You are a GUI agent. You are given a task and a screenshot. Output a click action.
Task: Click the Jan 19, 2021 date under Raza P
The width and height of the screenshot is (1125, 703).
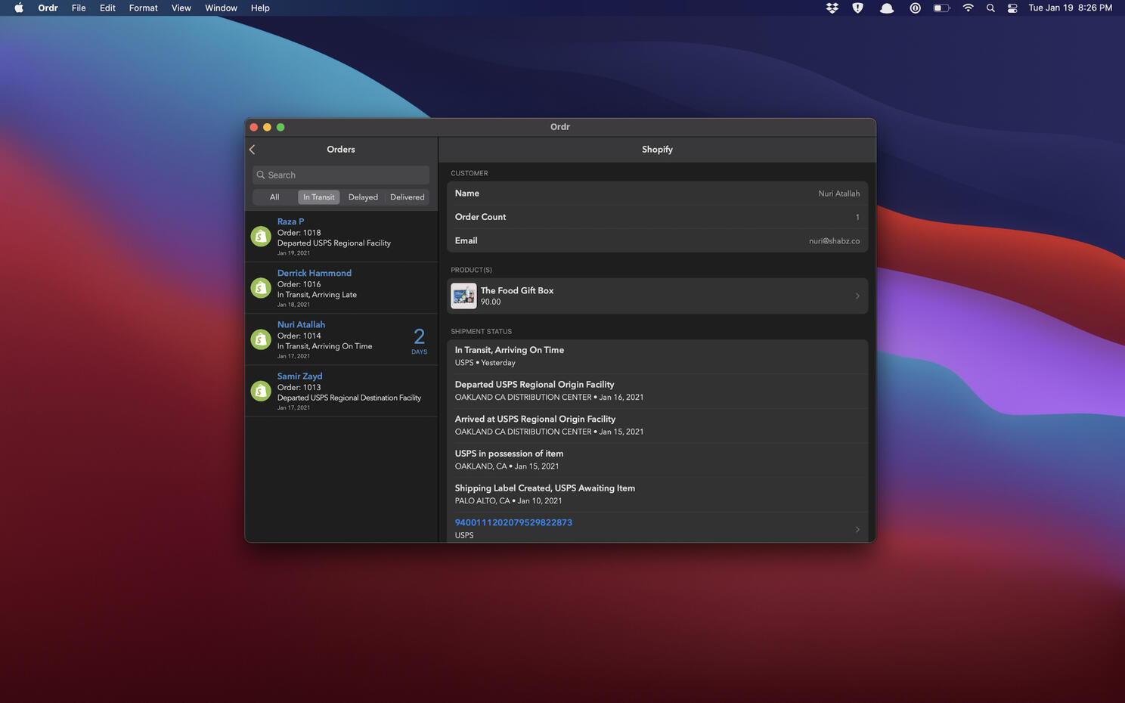pos(293,253)
